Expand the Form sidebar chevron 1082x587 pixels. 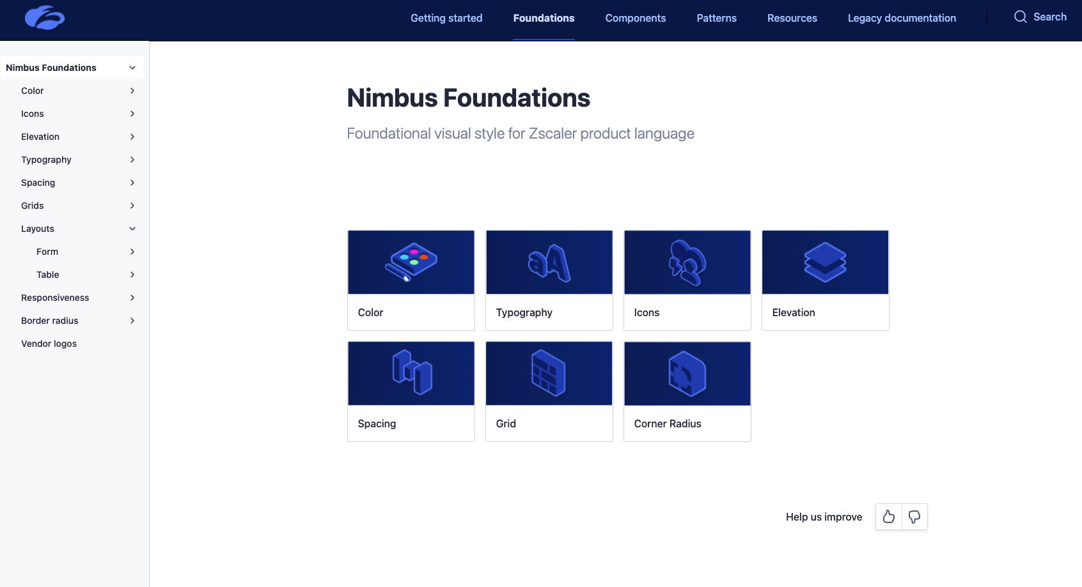coord(132,252)
